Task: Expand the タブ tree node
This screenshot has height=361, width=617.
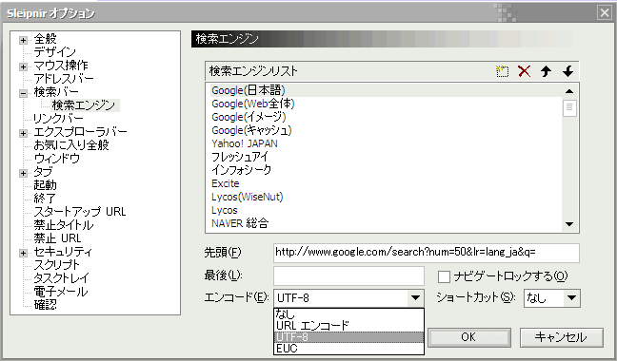Action: (23, 173)
